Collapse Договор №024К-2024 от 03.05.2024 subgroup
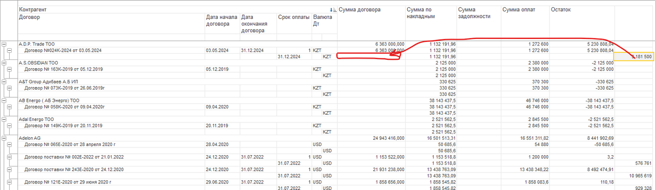655x190 pixels. 10,50
